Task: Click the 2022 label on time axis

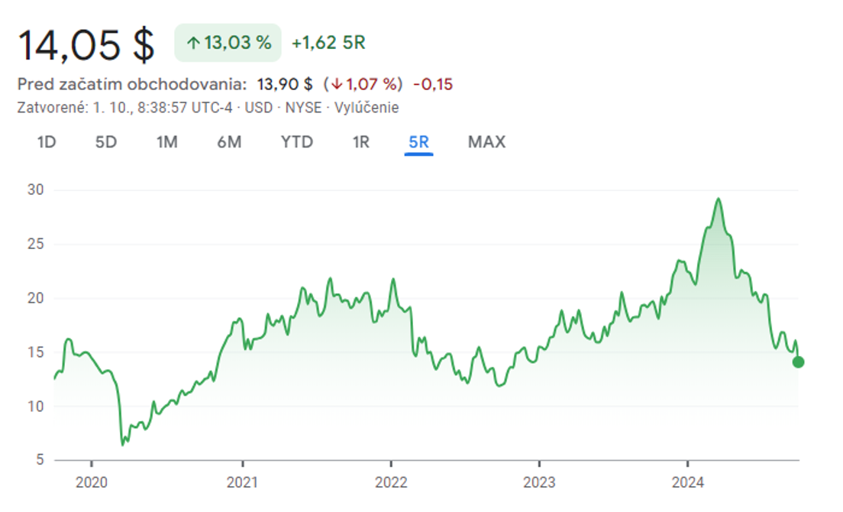Action: [x=390, y=482]
